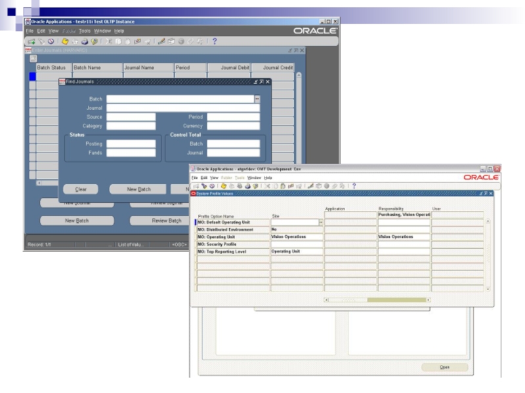Click the Currency input field
This screenshot has height=393, width=525.
tap(234, 126)
